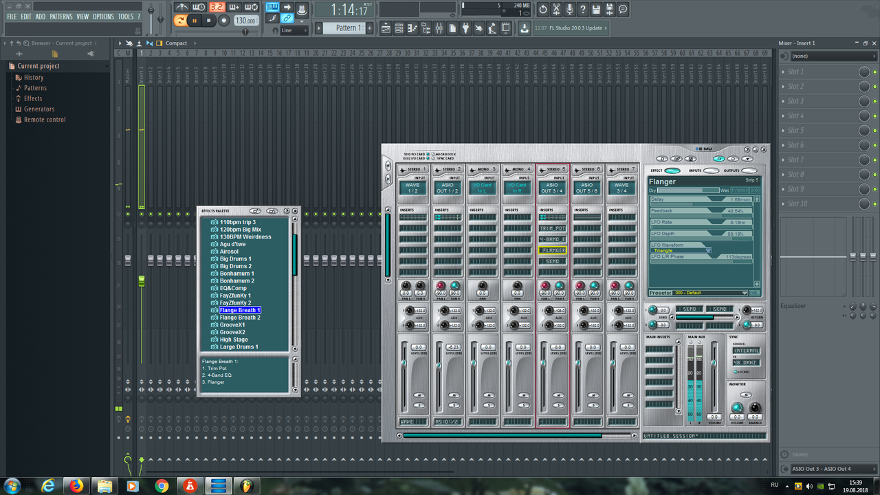The height and width of the screenshot is (495, 880).
Task: Click the Inputs button in E-MU panel
Action: pos(711,170)
